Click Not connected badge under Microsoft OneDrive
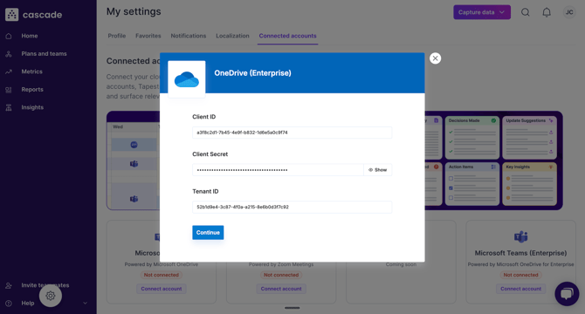Image resolution: width=585 pixels, height=314 pixels. click(x=162, y=275)
